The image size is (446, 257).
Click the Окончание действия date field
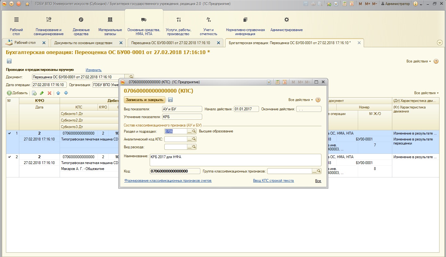309,109
